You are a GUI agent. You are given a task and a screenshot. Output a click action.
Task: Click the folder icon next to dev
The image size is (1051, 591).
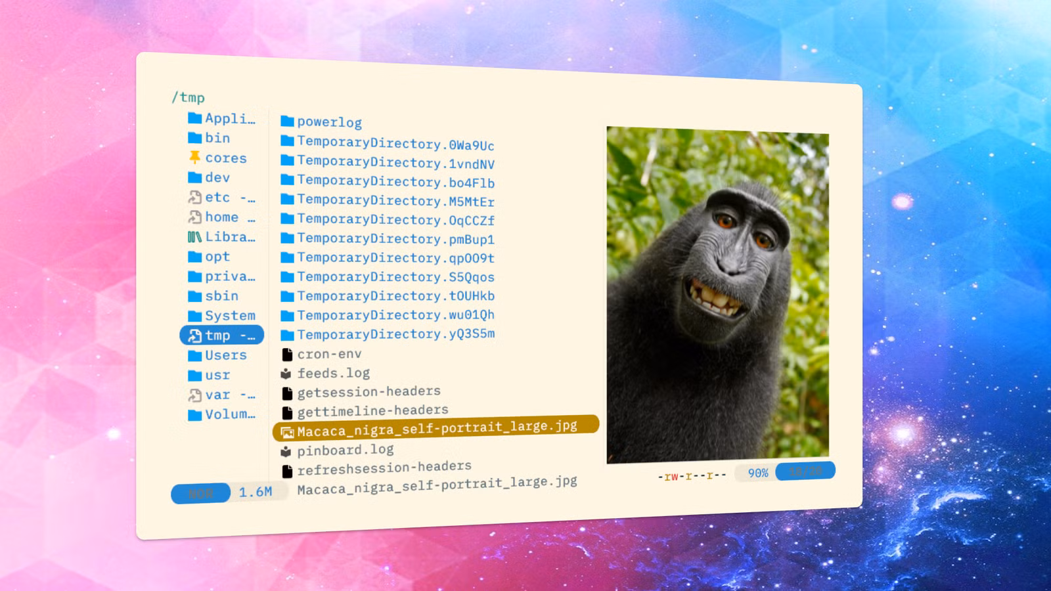coord(195,177)
